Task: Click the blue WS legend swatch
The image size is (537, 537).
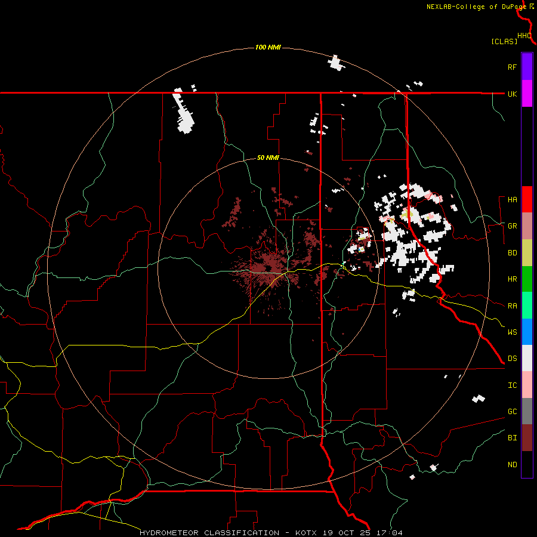Action: click(x=527, y=332)
